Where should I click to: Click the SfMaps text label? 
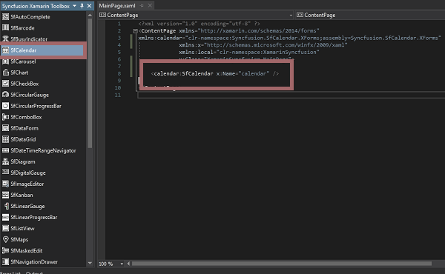coord(19,239)
